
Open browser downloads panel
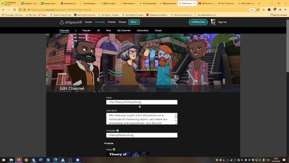tap(264, 10)
